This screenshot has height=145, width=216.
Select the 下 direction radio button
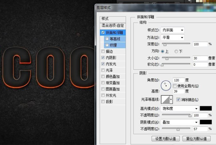[176, 51]
